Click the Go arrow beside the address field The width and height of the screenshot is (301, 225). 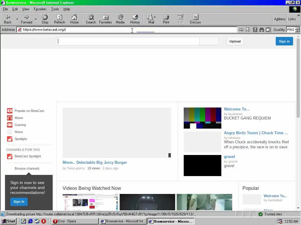point(241,30)
